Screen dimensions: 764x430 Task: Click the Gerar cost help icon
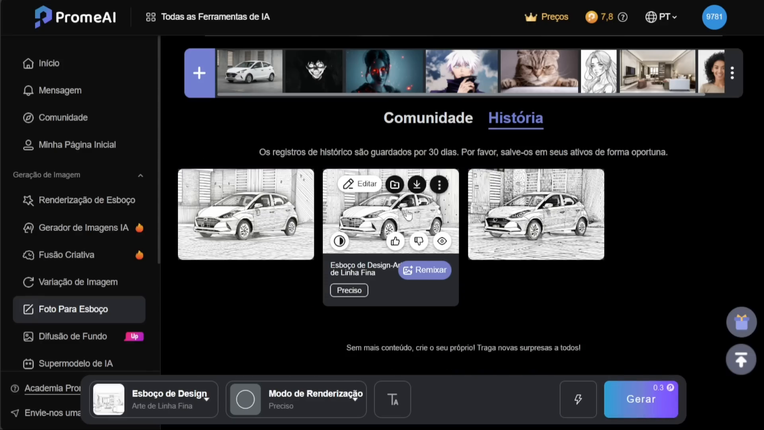coord(670,387)
